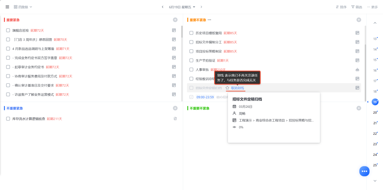Click the 重要紧急 quadrant scrollbar
The image size is (383, 190).
click(x=182, y=32)
